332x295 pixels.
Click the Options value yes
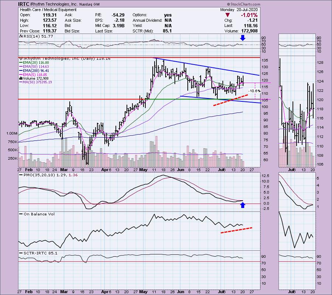point(168,15)
